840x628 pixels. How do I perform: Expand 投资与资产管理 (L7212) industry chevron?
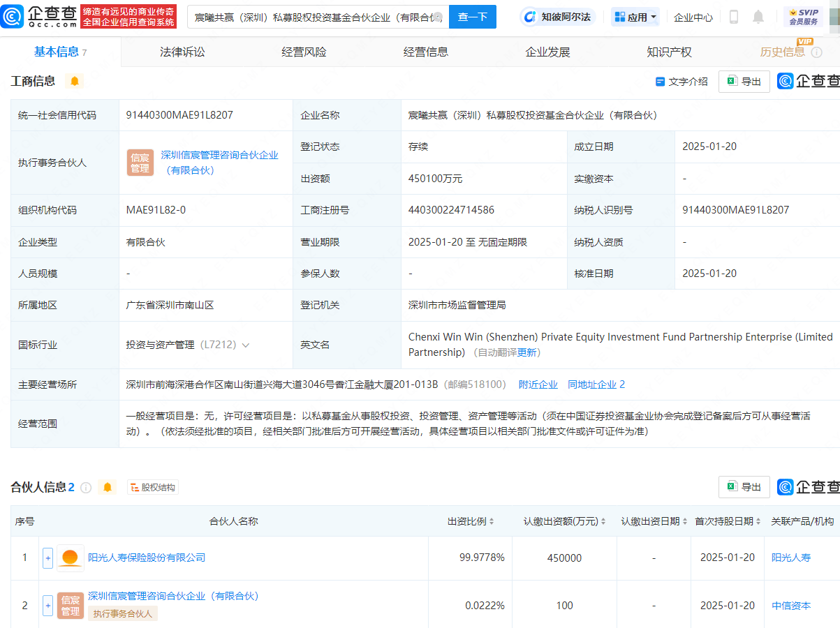point(246,345)
